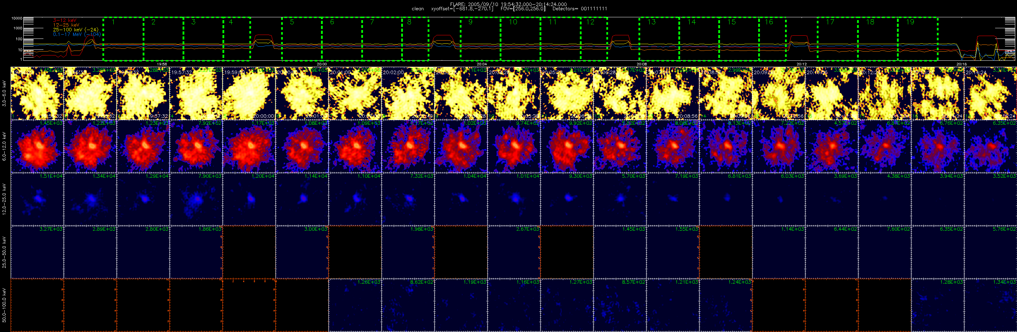Select interval 10 box on the light curve

(521, 39)
